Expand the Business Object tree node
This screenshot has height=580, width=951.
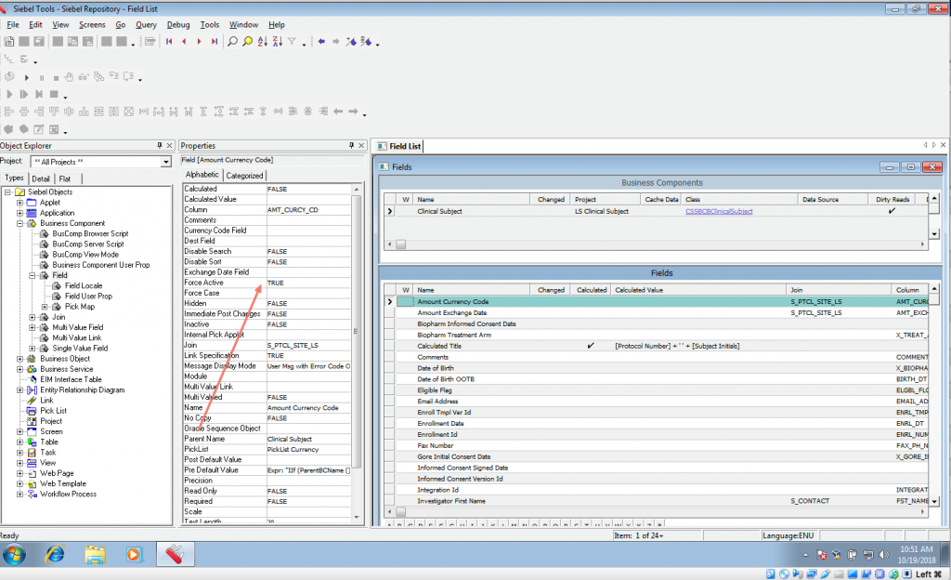click(20, 358)
